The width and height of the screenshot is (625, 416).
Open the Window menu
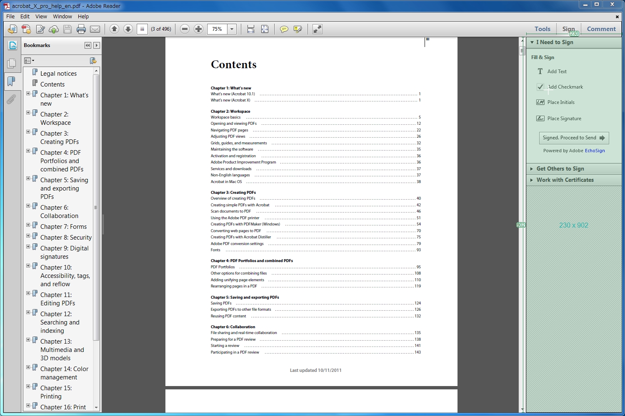[62, 17]
